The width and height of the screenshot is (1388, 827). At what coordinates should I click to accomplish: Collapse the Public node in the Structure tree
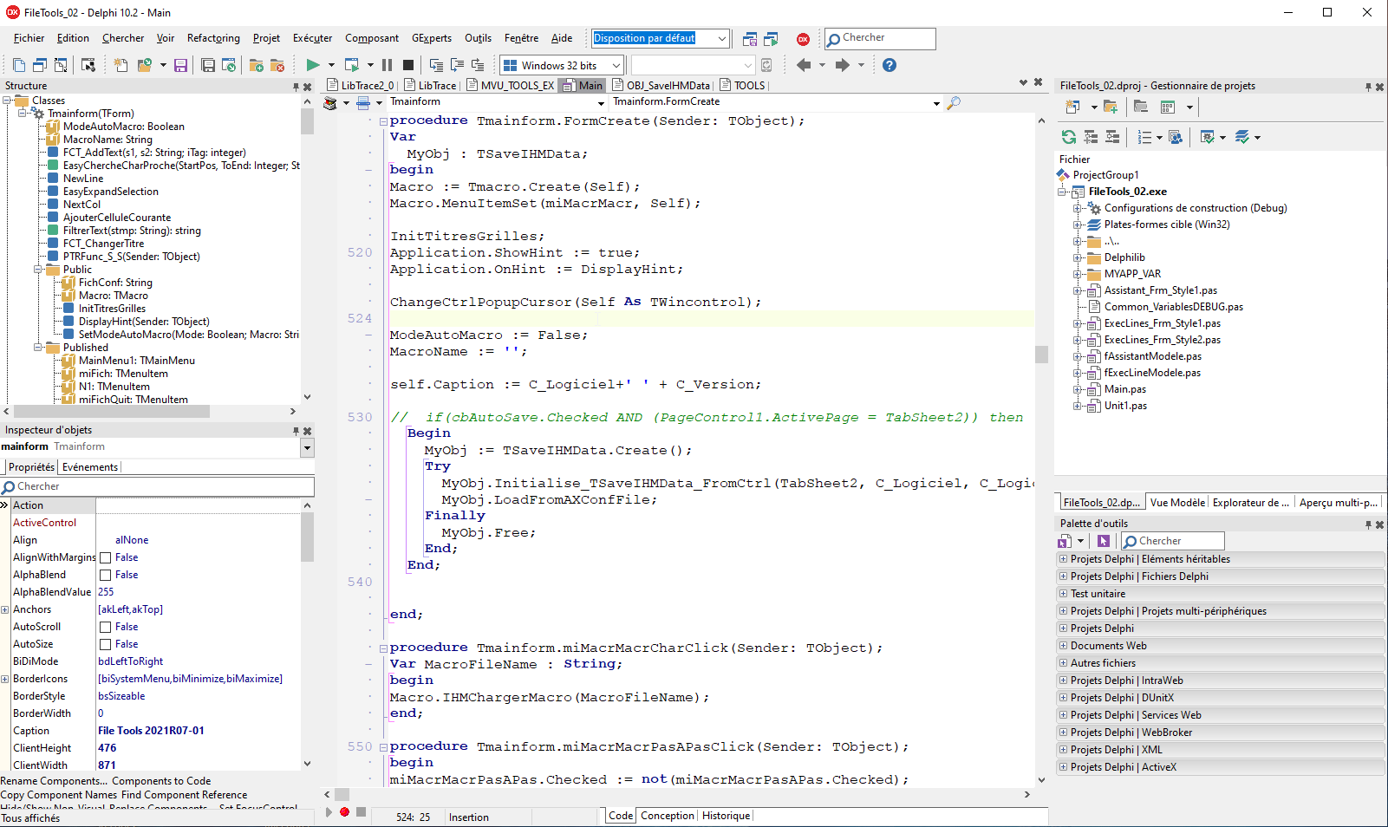click(x=38, y=270)
